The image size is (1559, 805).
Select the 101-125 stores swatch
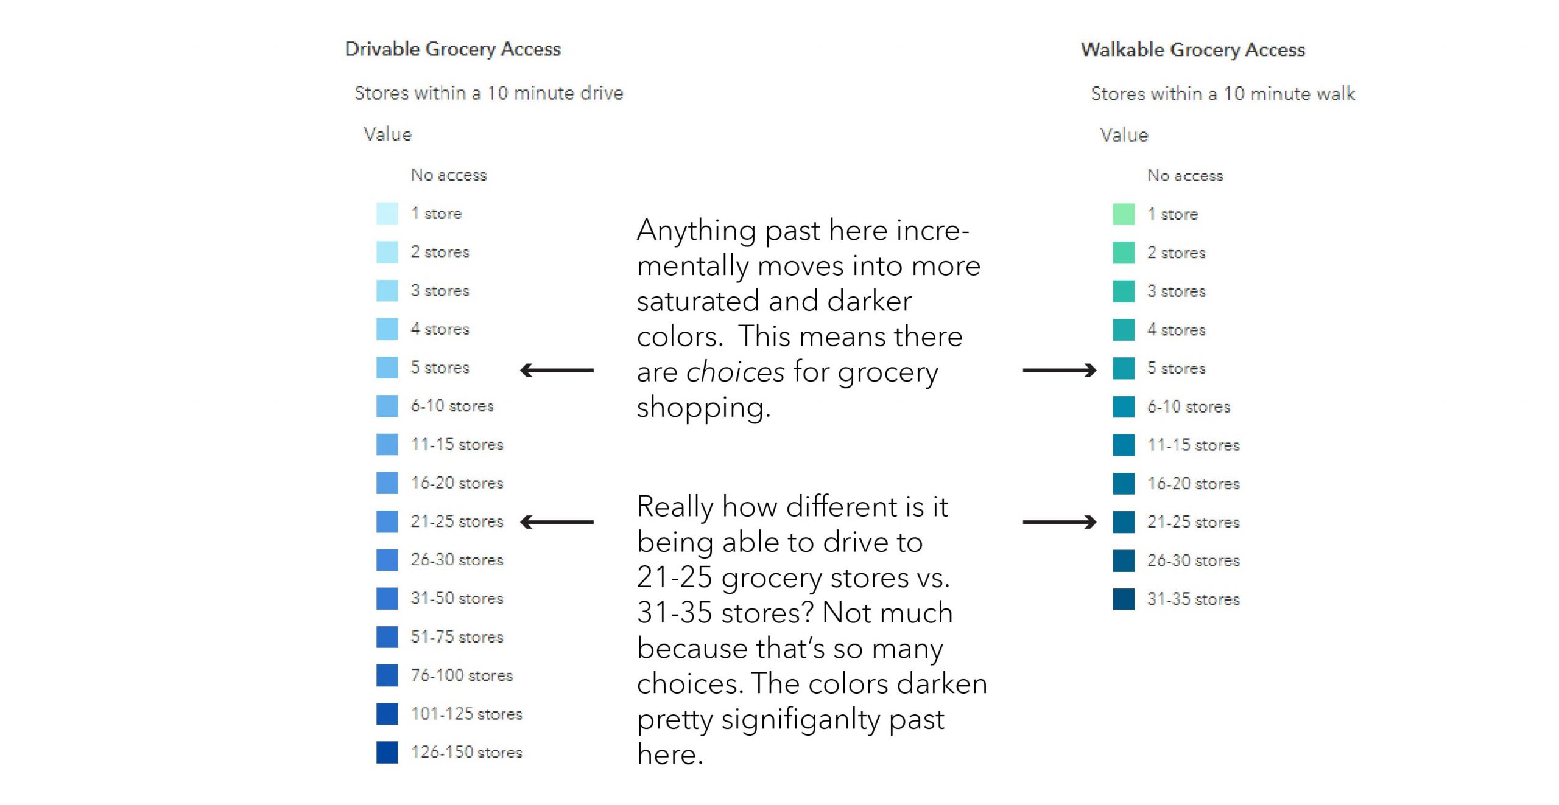387,714
